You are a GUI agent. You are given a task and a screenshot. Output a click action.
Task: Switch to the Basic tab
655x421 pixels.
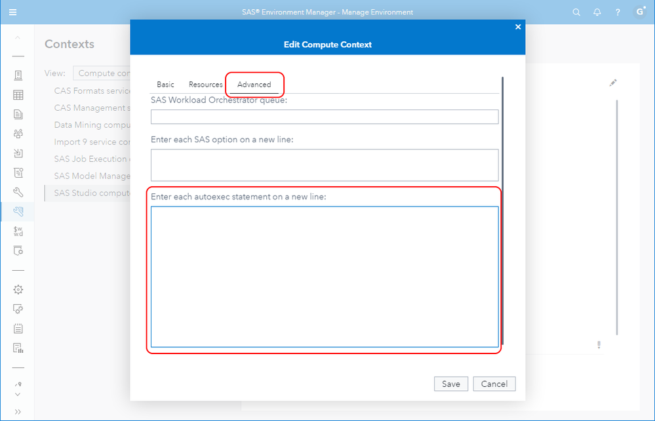165,85
